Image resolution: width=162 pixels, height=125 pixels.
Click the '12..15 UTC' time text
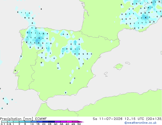point(134,119)
